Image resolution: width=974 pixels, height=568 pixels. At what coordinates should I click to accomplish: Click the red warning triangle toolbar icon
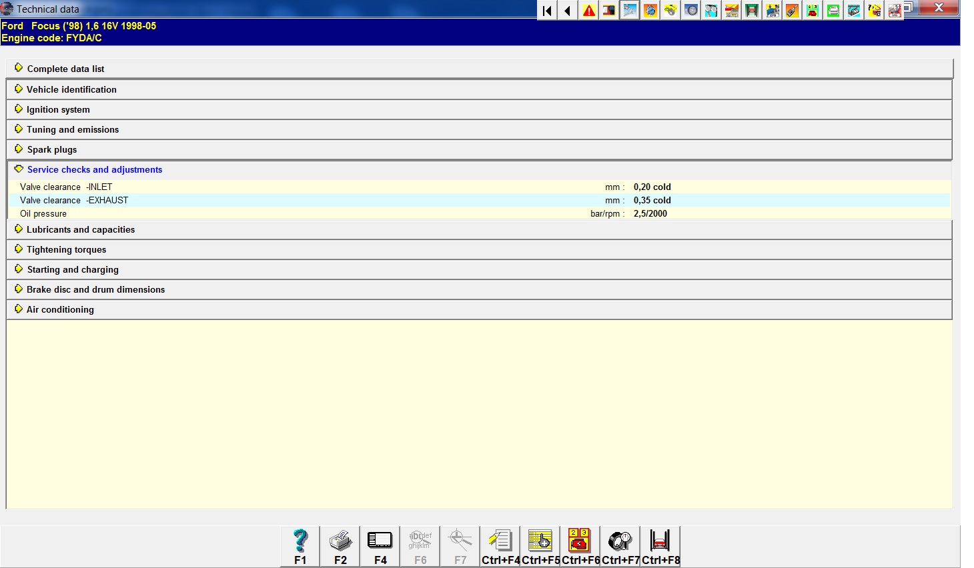588,11
